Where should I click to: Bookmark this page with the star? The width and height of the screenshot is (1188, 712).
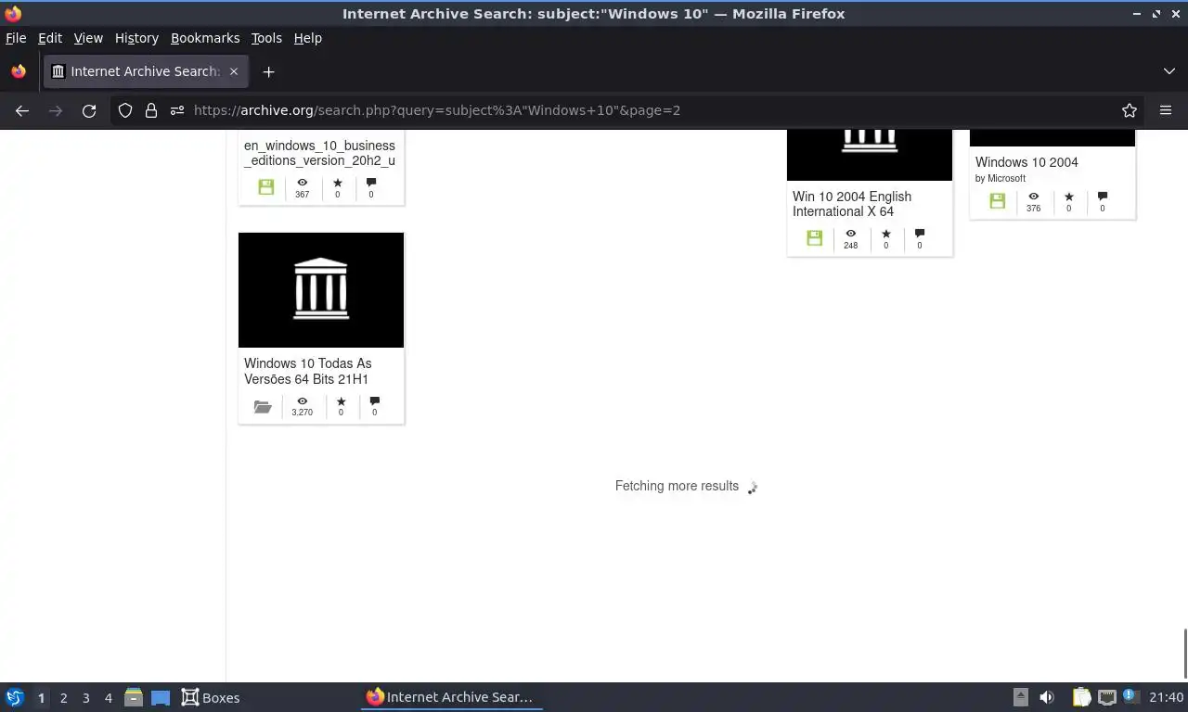[x=1130, y=110]
